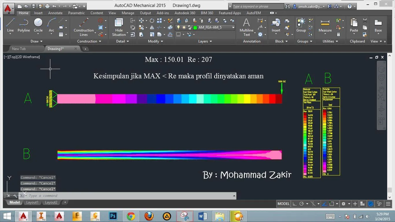The image size is (395, 222).
Task: Enable Ortho mode in status bar
Action: point(294,204)
